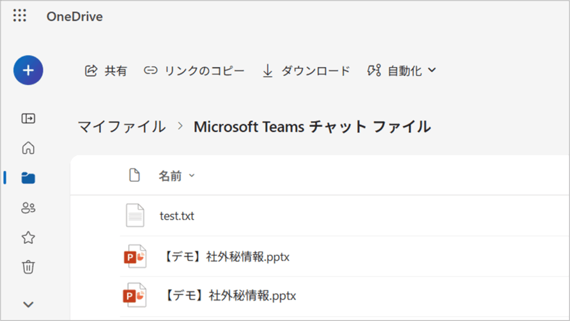The height and width of the screenshot is (321, 570).
Task: Toggle the navigation pane collapse icon
Action: (28, 118)
